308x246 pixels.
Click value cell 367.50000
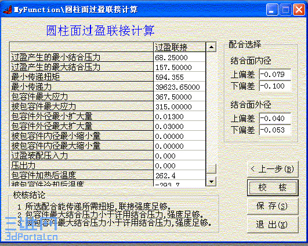pos(179,97)
